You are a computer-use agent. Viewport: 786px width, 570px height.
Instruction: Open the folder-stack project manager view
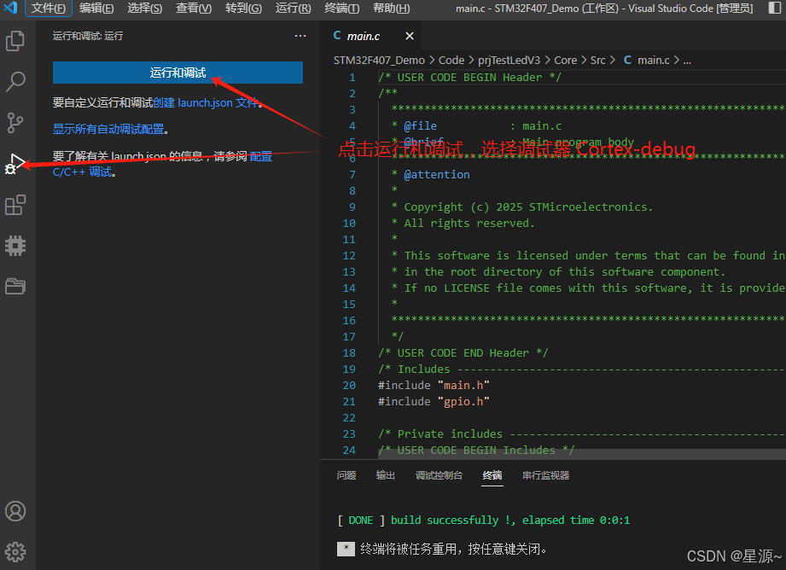click(x=15, y=286)
